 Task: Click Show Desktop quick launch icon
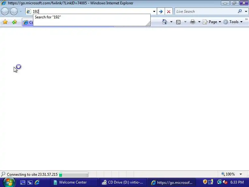(22, 182)
